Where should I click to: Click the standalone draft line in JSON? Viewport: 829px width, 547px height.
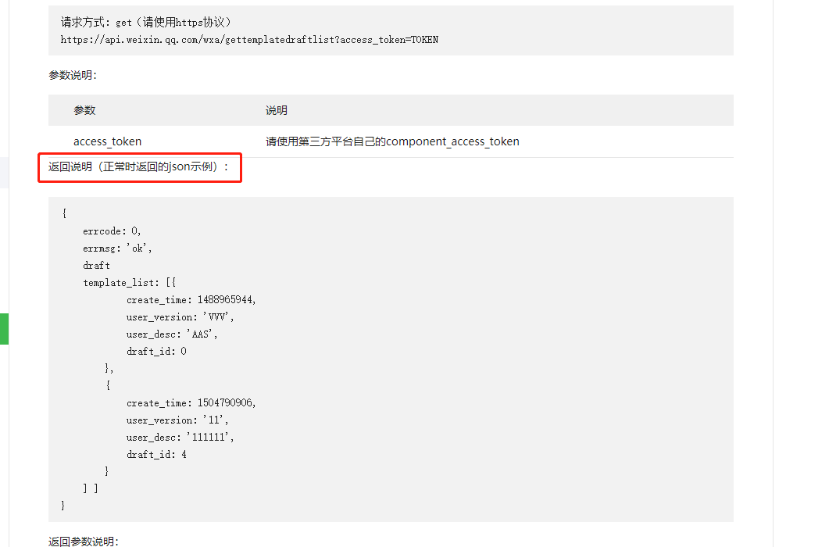coord(96,266)
